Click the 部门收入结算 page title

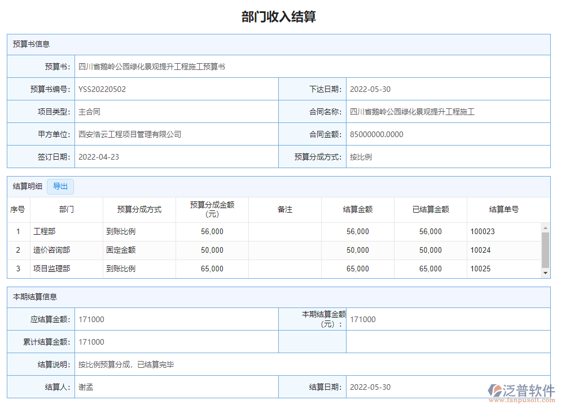click(280, 17)
